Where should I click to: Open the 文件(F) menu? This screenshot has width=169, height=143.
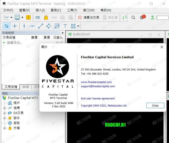pyautogui.click(x=8, y=10)
